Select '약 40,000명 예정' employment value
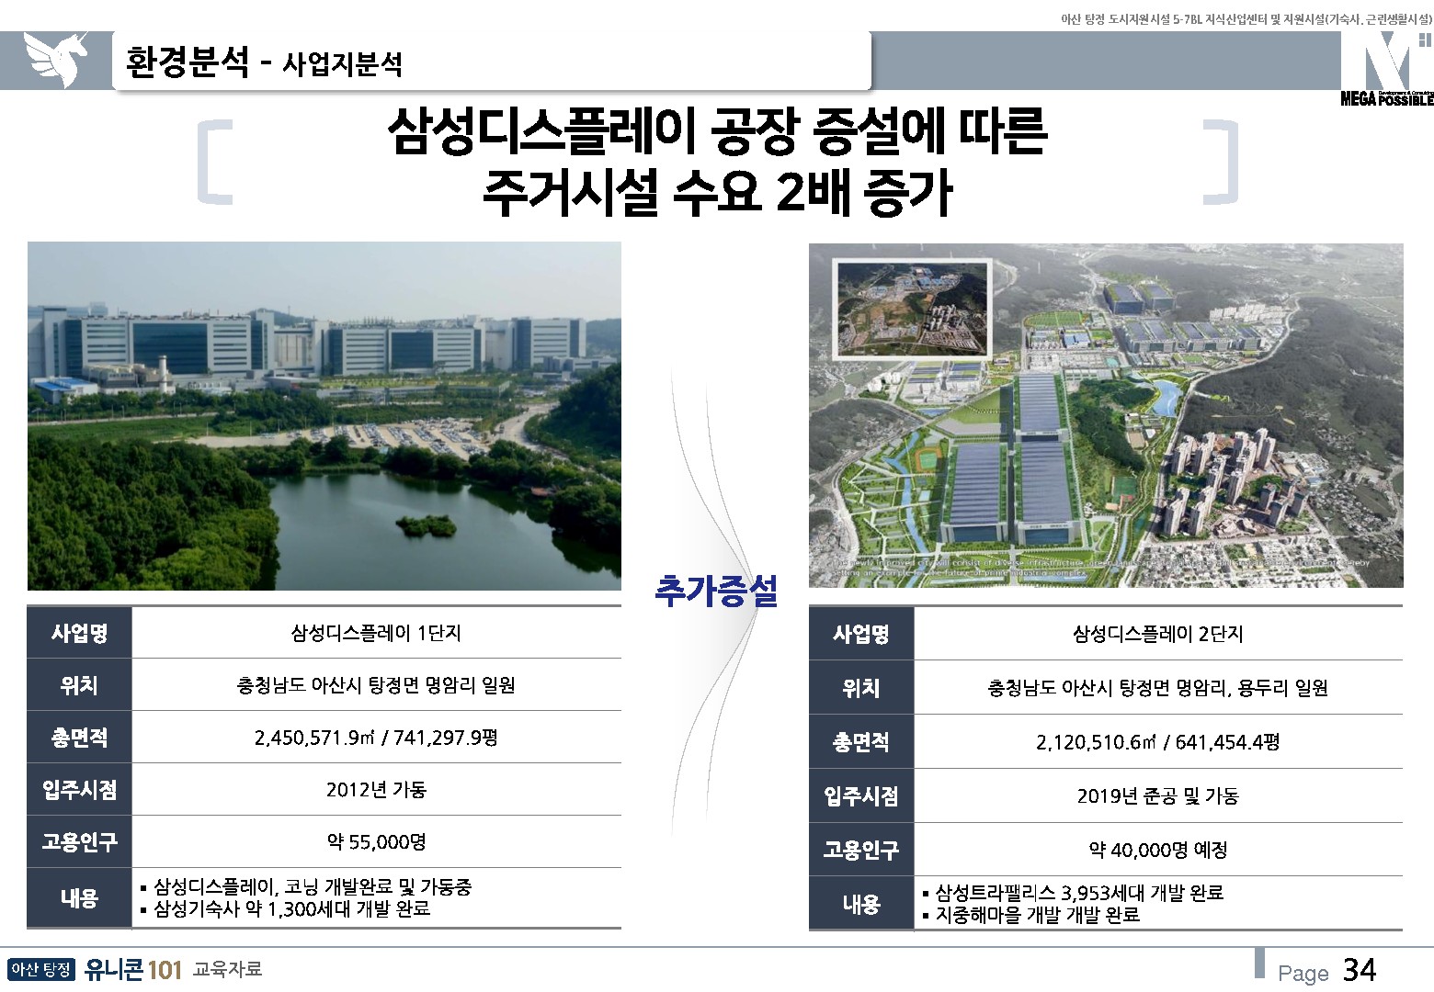Viewport: 1434px width, 992px height. tap(1158, 851)
